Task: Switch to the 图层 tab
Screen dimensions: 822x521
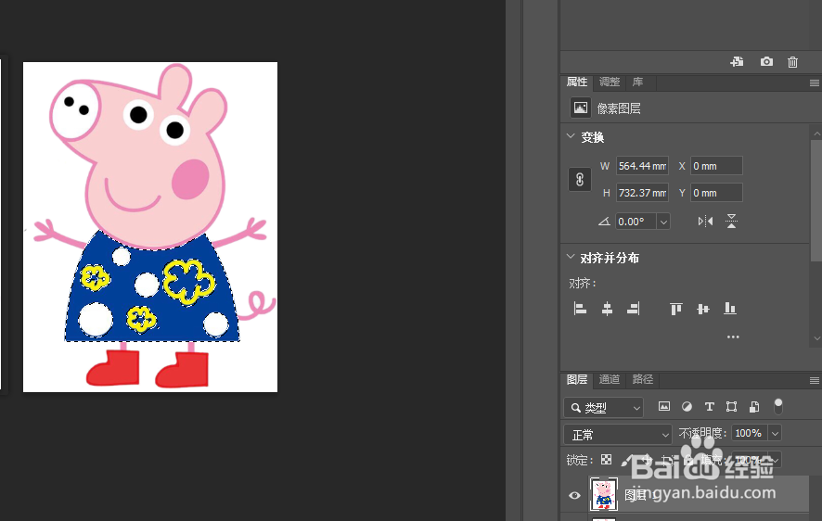Action: point(577,379)
